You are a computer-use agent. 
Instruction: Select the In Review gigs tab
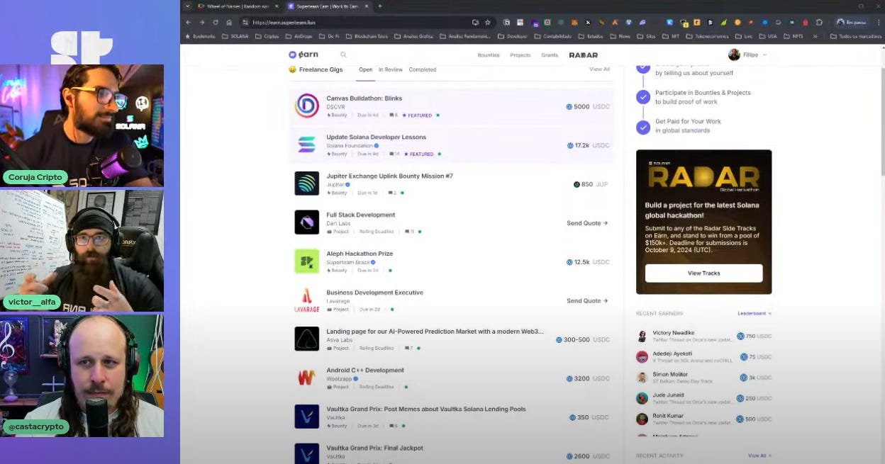coord(391,69)
